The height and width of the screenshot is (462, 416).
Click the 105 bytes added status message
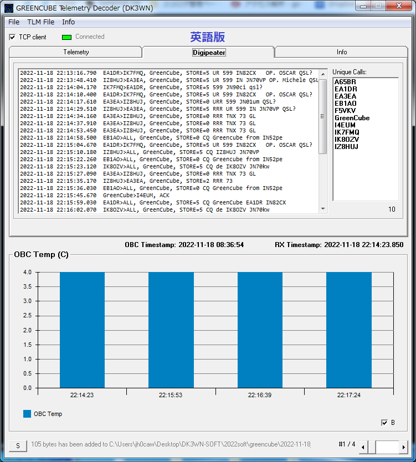[x=171, y=444]
